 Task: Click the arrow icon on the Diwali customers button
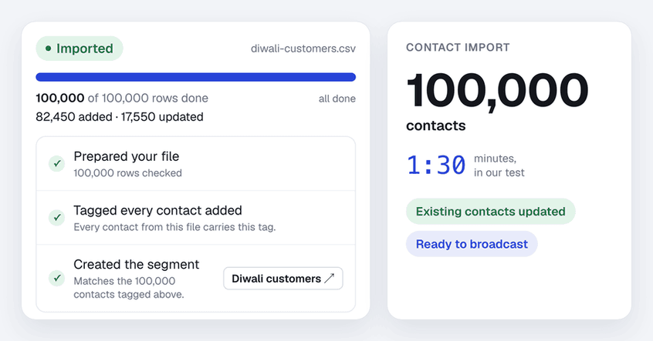click(x=330, y=279)
